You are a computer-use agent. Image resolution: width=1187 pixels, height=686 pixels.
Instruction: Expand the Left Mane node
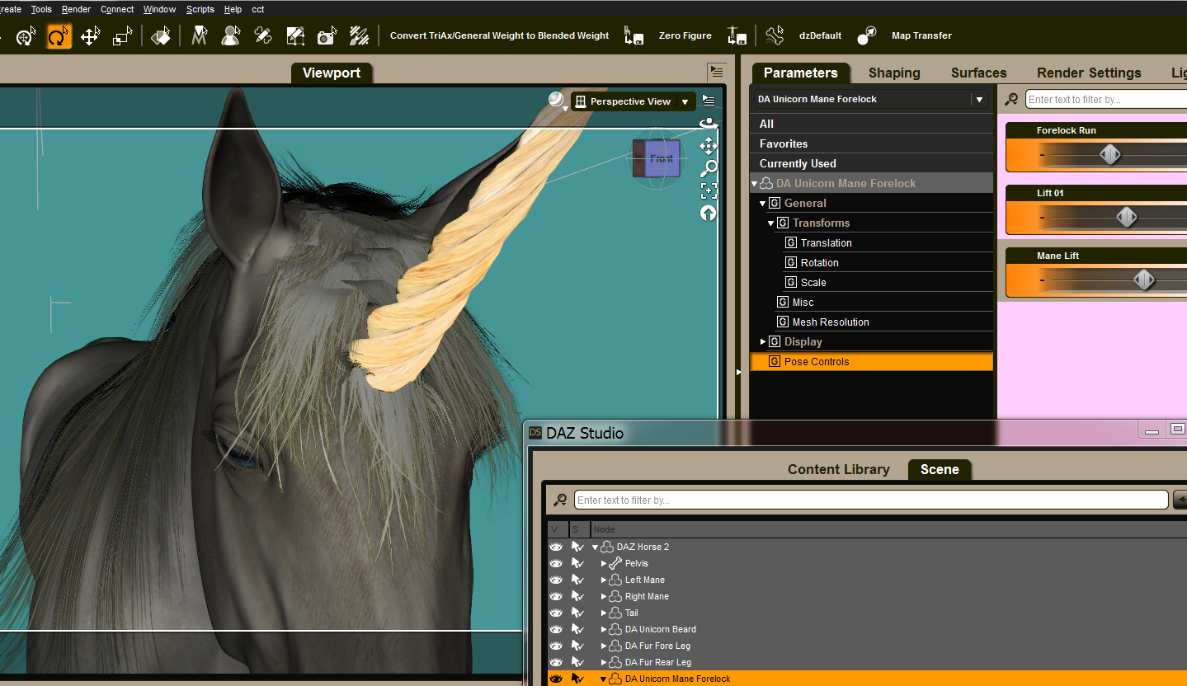(604, 580)
